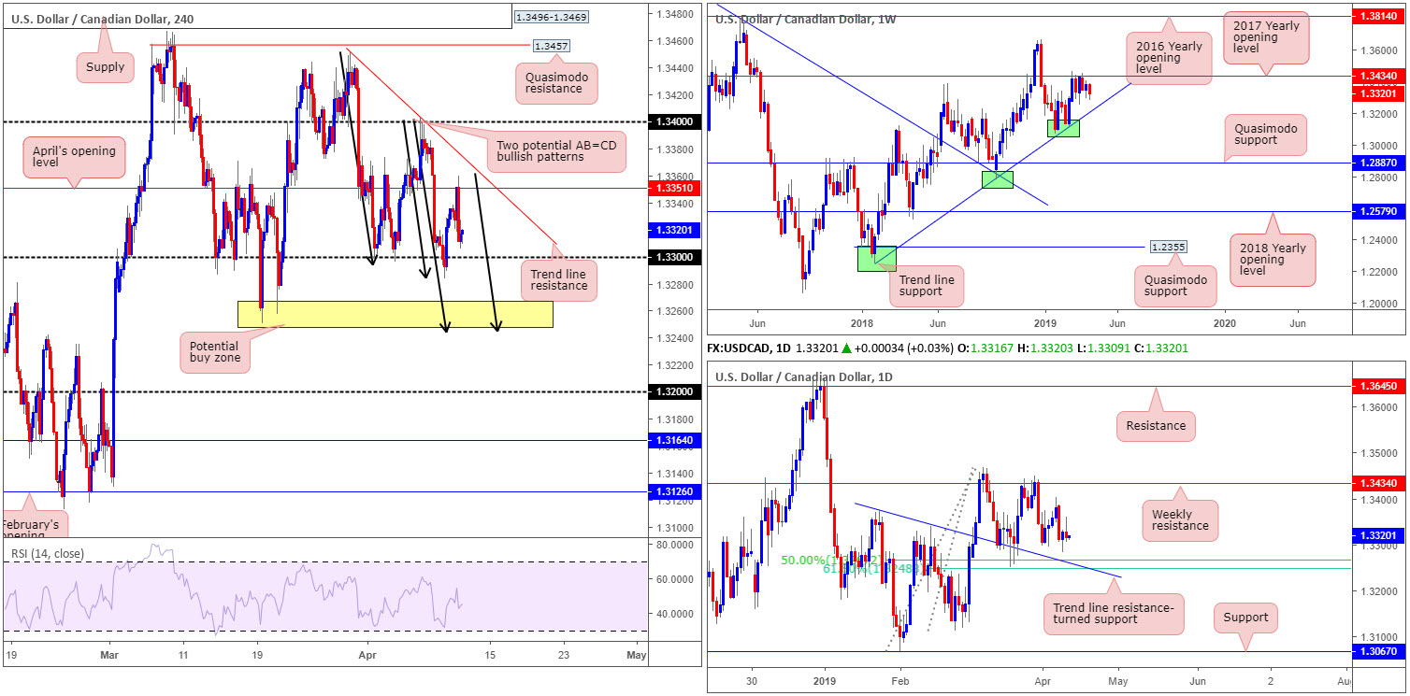Screen dimensions: 1410x696
Task: Select the black 1.32000 price axis label
Action: pos(674,392)
